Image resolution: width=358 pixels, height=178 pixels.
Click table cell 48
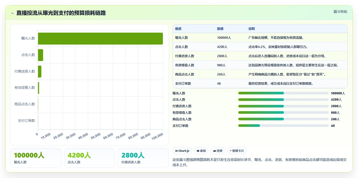pyautogui.click(x=219, y=84)
